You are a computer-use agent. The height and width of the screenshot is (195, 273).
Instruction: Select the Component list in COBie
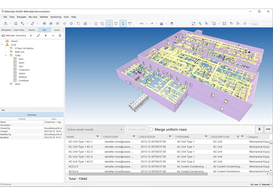click(24, 70)
